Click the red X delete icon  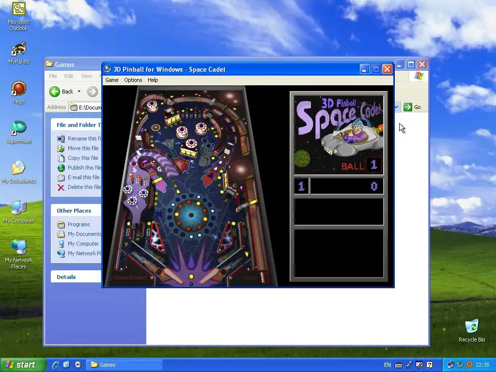[61, 187]
